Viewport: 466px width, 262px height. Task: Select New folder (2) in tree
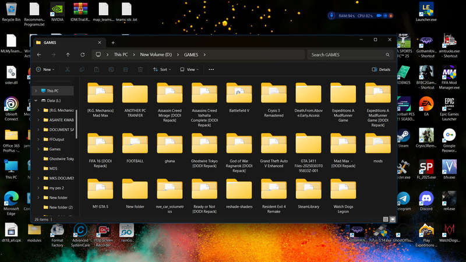pos(58,207)
